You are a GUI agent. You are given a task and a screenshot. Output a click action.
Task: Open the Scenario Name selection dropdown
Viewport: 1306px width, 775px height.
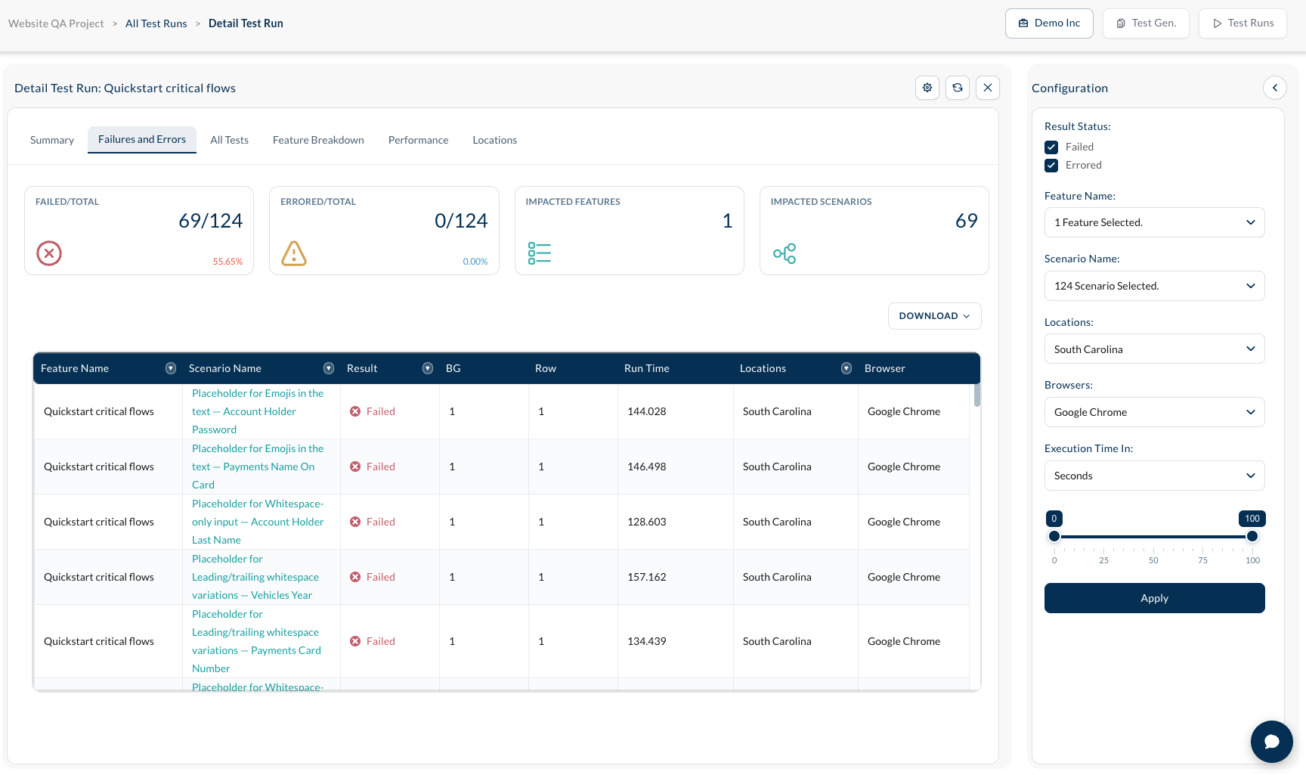tap(1155, 286)
